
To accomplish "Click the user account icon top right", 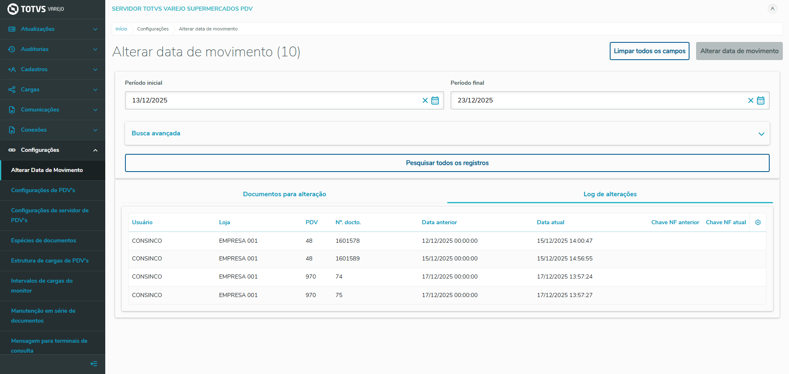I will click(x=772, y=9).
